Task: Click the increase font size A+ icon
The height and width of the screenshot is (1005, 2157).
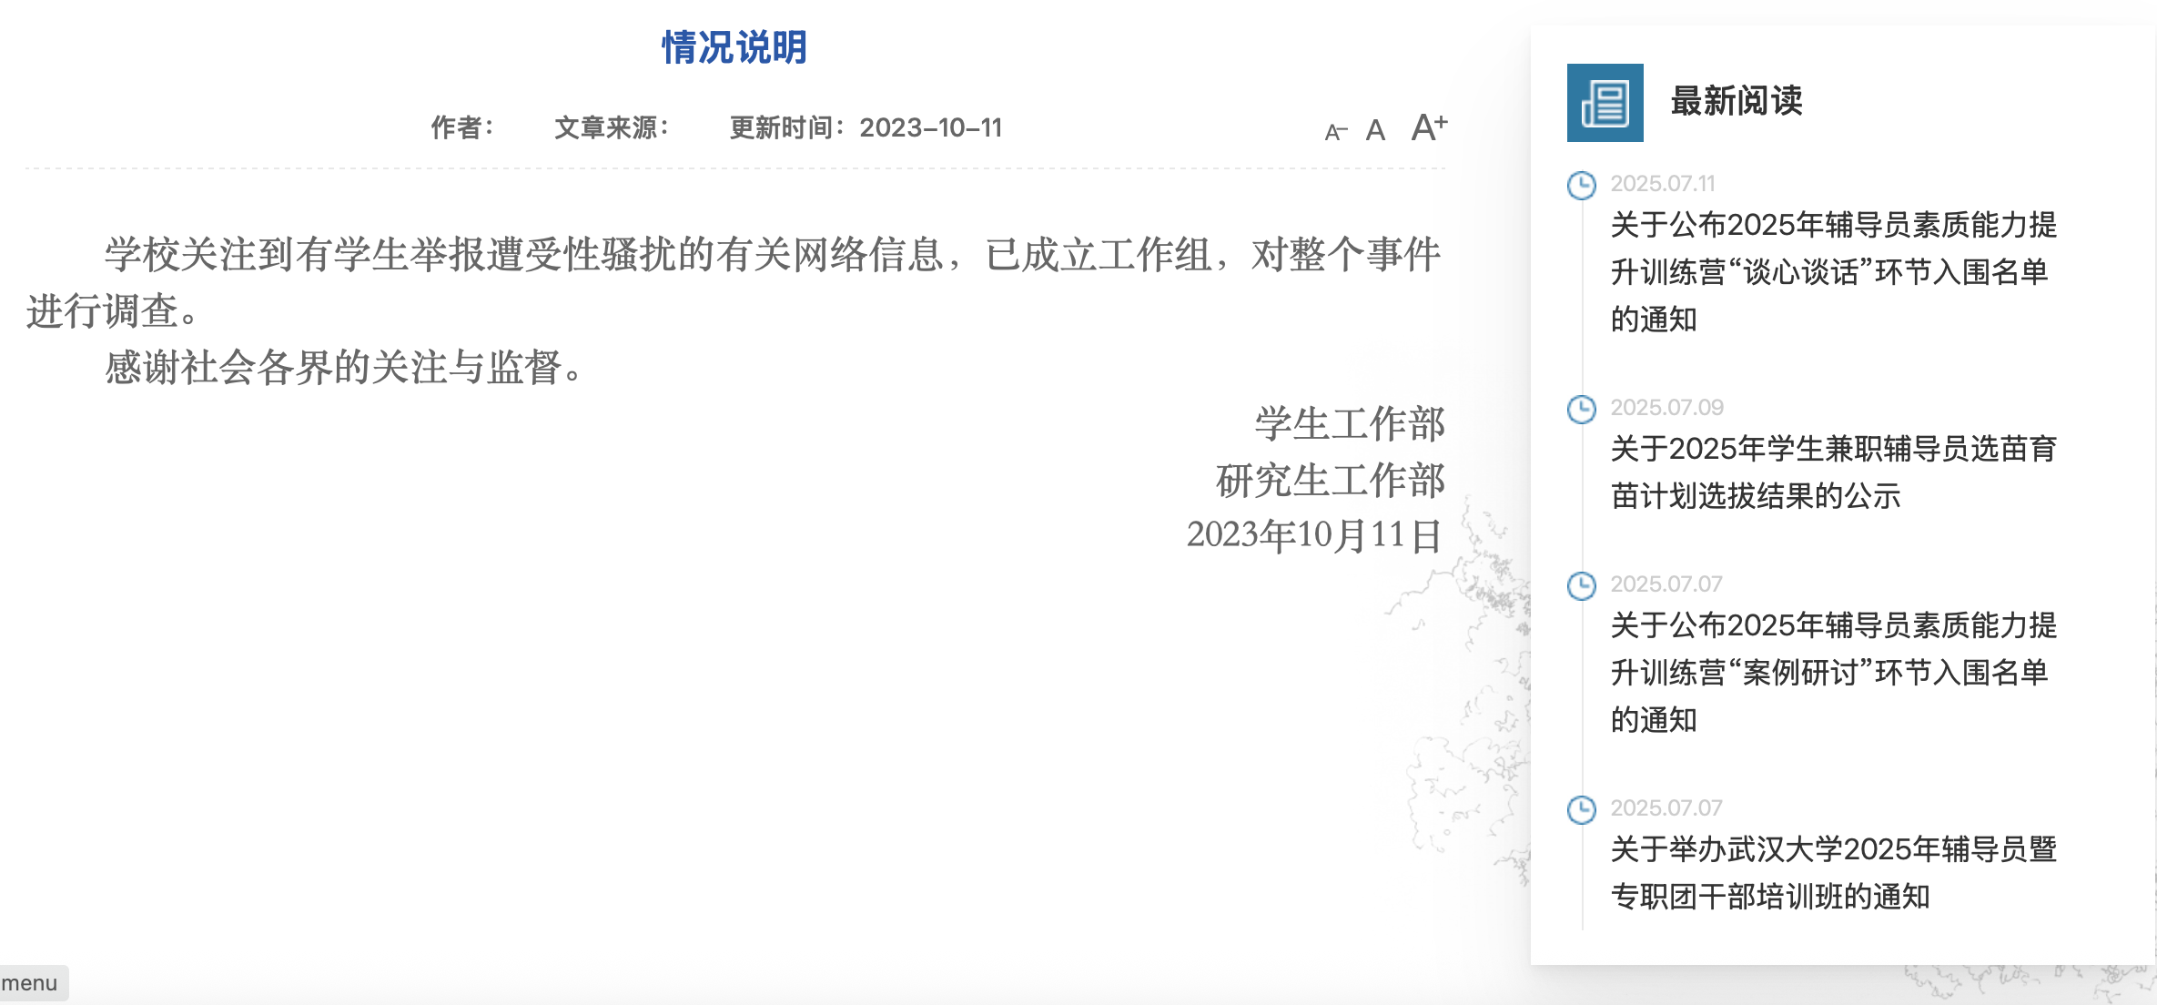Action: (x=1428, y=127)
